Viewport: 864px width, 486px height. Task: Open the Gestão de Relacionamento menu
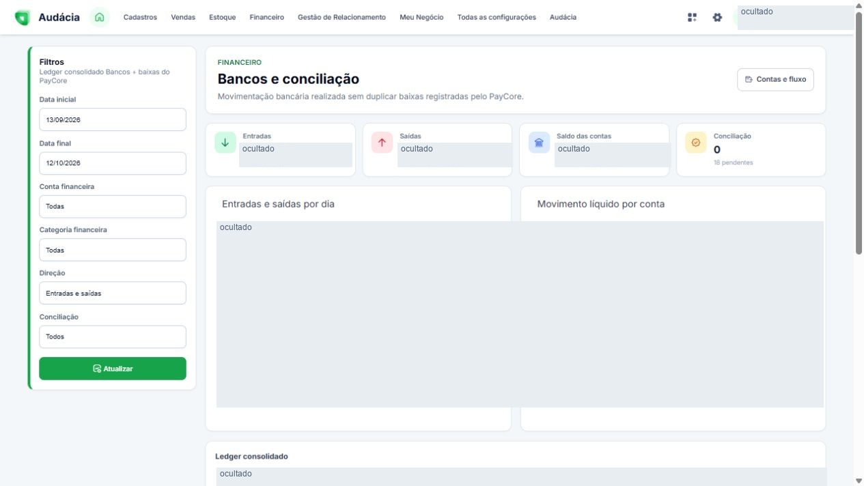click(x=342, y=17)
